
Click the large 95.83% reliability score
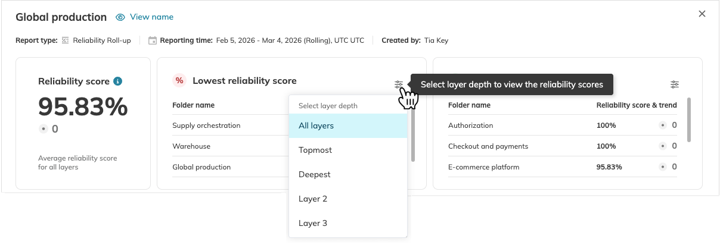83,107
